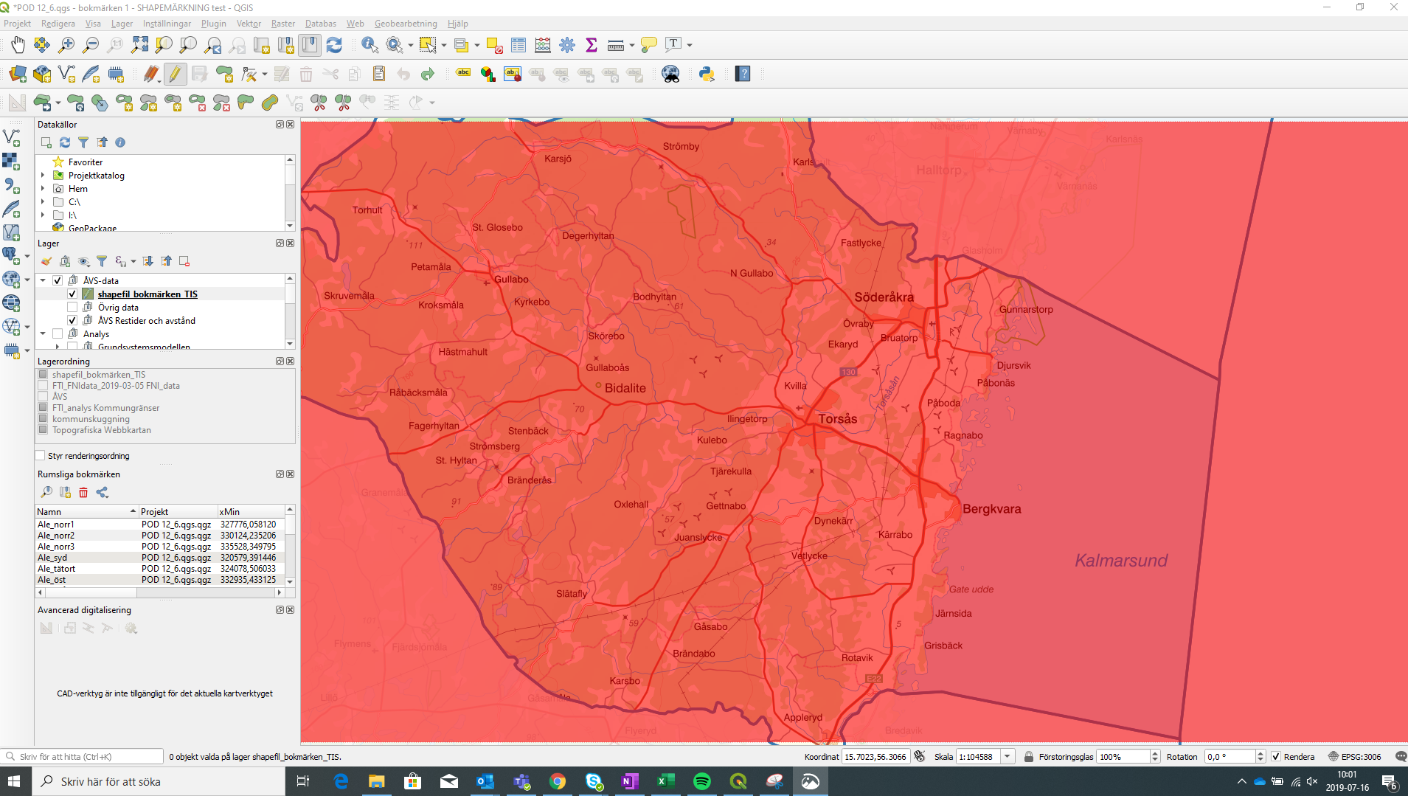This screenshot has width=1408, height=796.
Task: Click delete bookmark red trash icon
Action: tap(83, 492)
